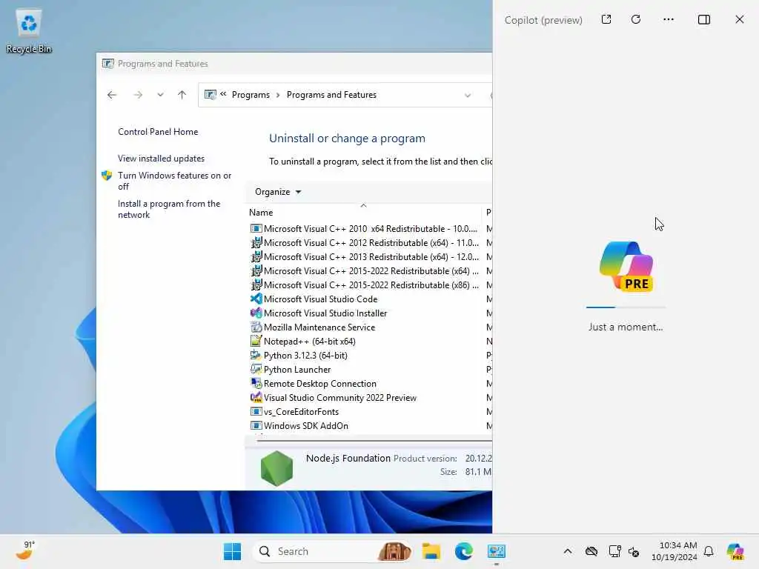Viewport: 759px width, 569px height.
Task: Click the Visual Studio Installer program icon
Action: 256,313
